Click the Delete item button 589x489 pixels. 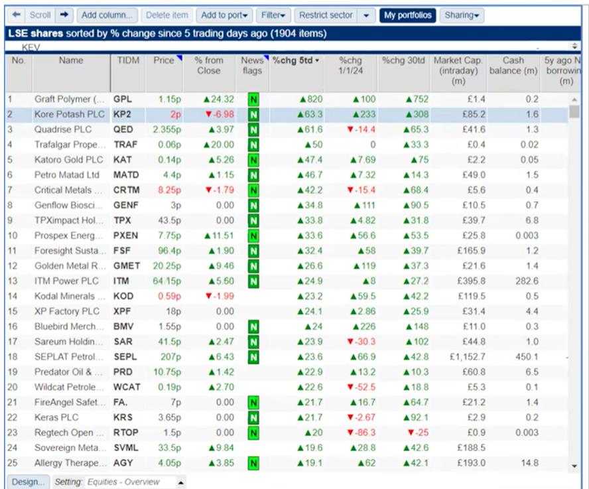[166, 15]
